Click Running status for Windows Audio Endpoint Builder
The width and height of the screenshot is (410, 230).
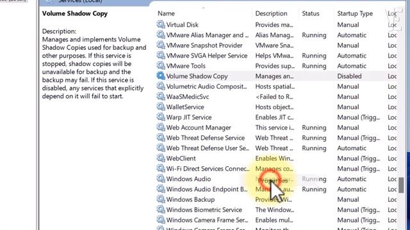[314, 189]
